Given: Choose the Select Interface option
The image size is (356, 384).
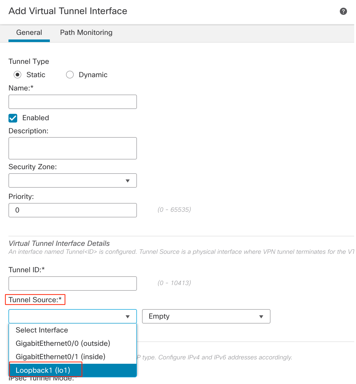Looking at the screenshot, I should [42, 330].
